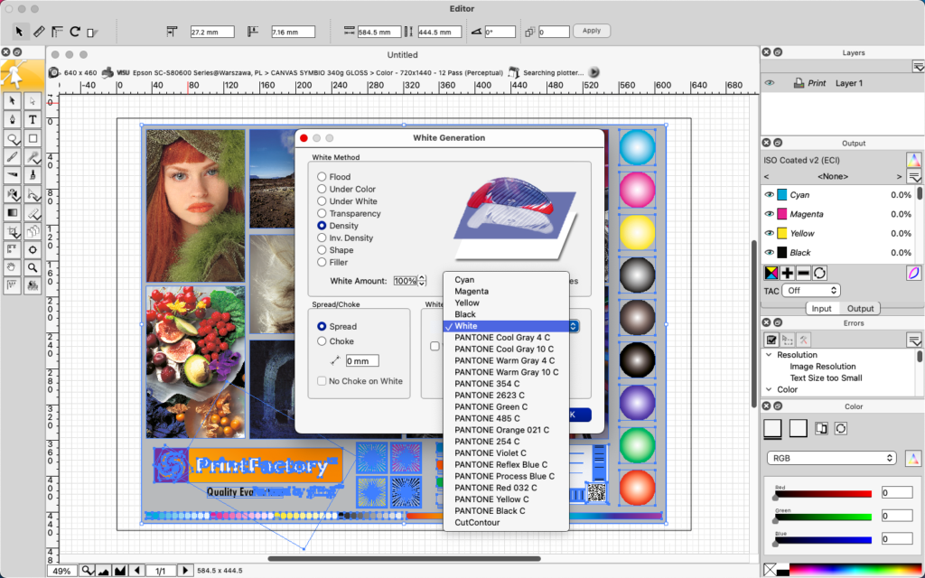Select the Crop tool in toolbox
Viewport: 925px width, 578px height.
click(12, 231)
